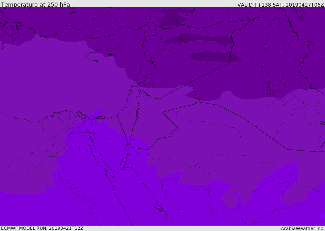
Task: Click the 'Temperature at 250 hPa' title text
Action: point(36,4)
